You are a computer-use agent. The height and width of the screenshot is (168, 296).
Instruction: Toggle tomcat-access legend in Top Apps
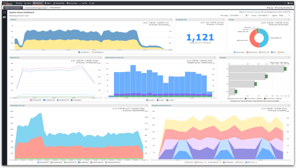point(239,52)
